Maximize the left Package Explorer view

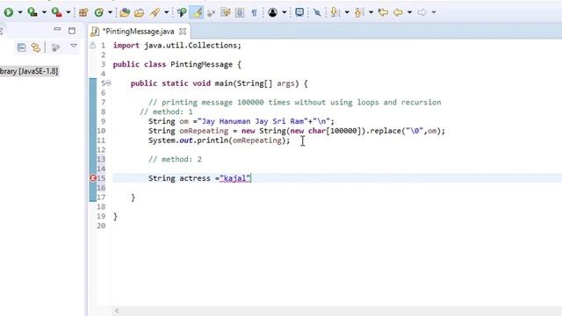[72, 31]
